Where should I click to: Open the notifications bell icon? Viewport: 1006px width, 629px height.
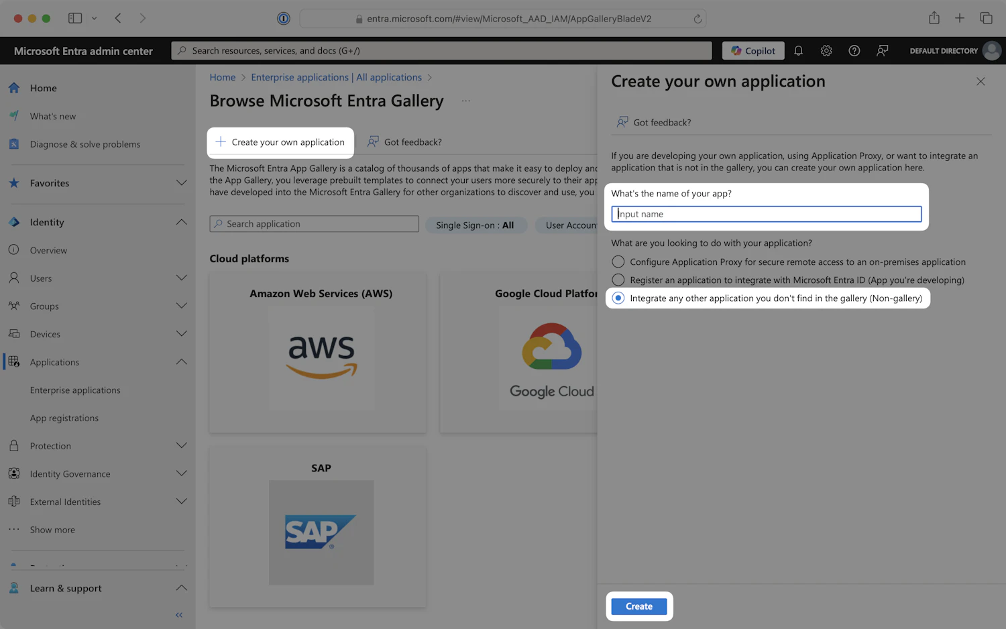(798, 50)
